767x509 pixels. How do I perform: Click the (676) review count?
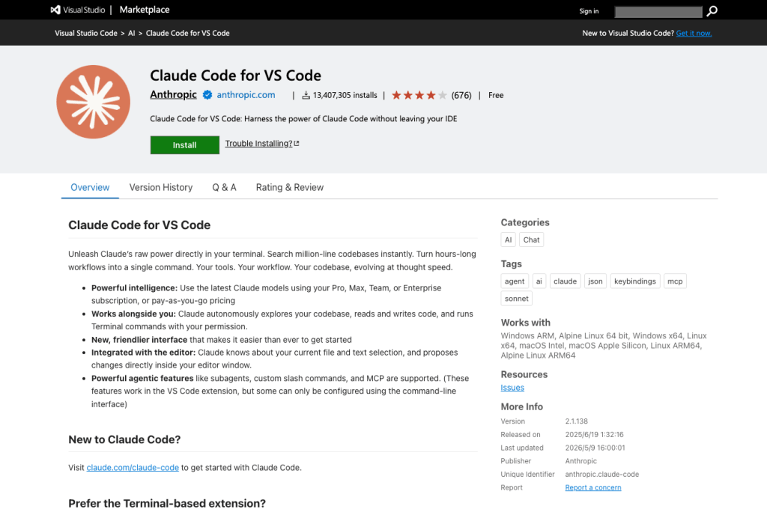tap(461, 95)
